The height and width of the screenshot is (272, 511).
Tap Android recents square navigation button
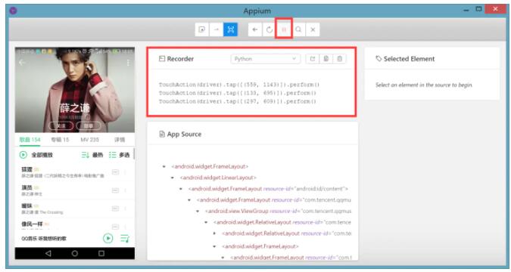pyautogui.click(x=101, y=253)
